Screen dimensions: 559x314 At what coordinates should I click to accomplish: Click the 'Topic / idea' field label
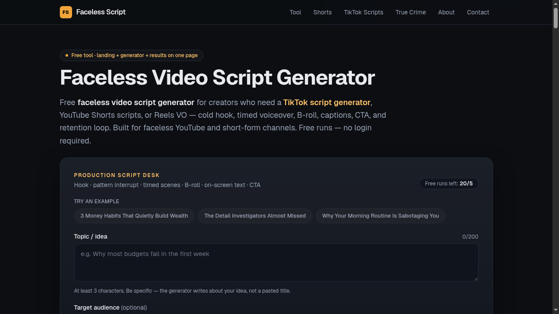point(90,236)
